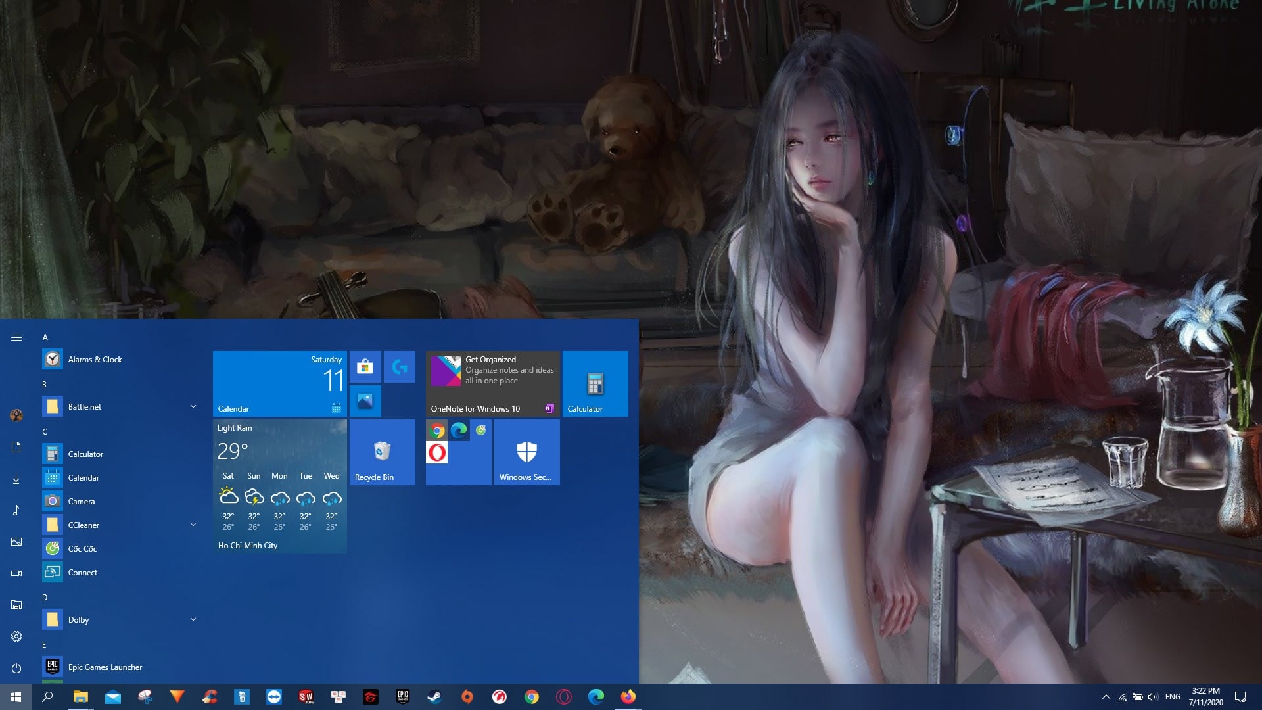Viewport: 1262px width, 710px height.
Task: Open the browser folder tile with Chrome and Opera
Action: pyautogui.click(x=459, y=452)
